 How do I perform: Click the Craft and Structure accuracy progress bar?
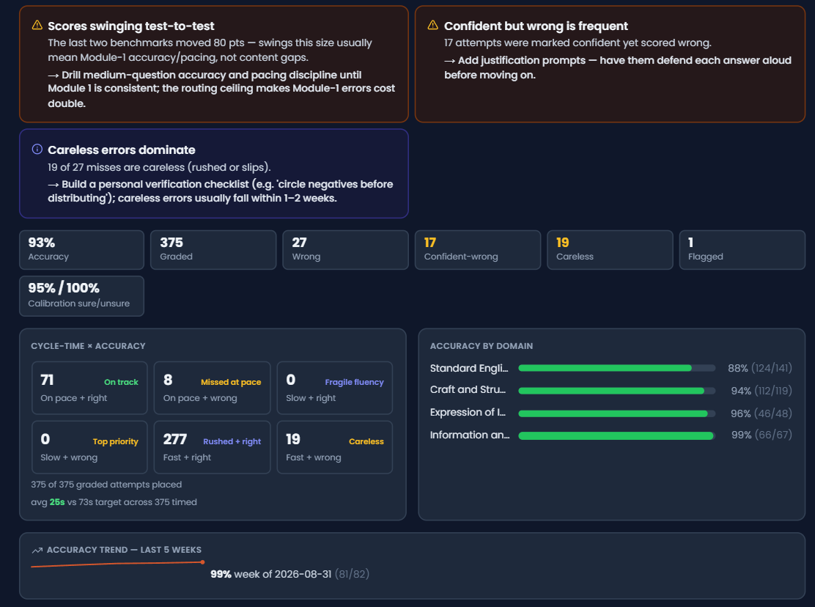617,391
